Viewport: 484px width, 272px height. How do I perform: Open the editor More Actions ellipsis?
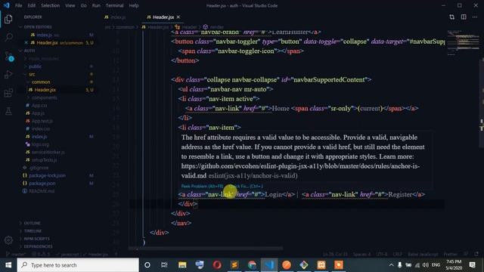475,17
